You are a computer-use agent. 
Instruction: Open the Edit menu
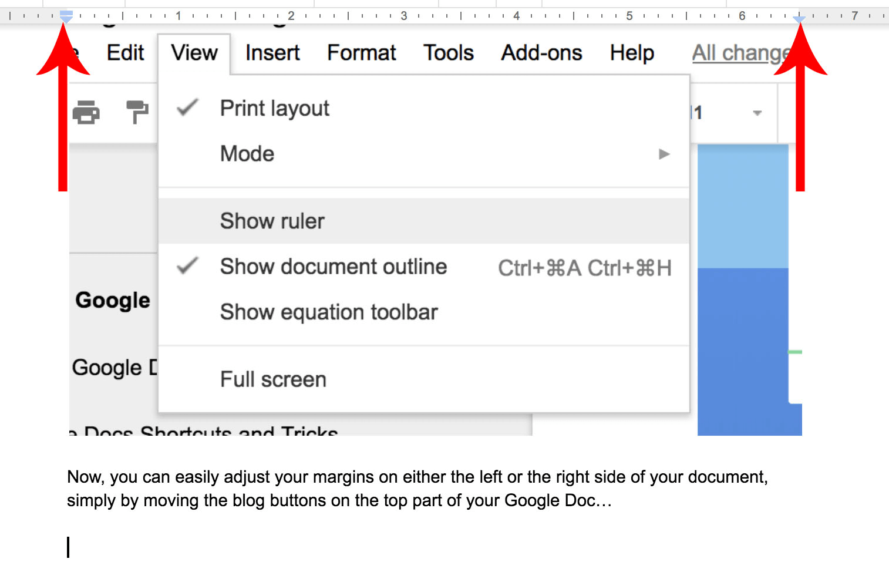tap(124, 53)
